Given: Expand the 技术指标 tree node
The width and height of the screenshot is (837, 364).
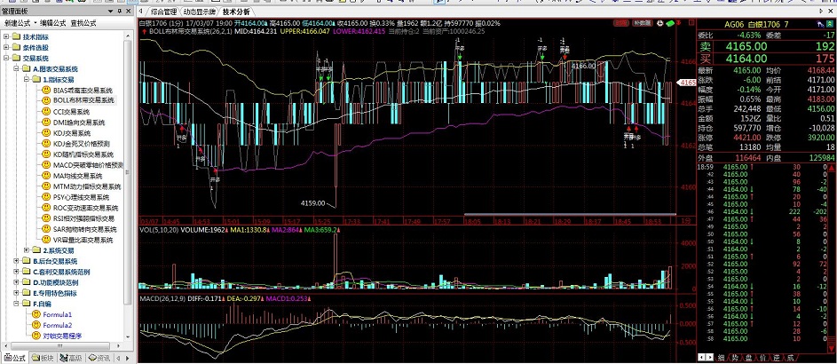Looking at the screenshot, I should (x=6, y=36).
